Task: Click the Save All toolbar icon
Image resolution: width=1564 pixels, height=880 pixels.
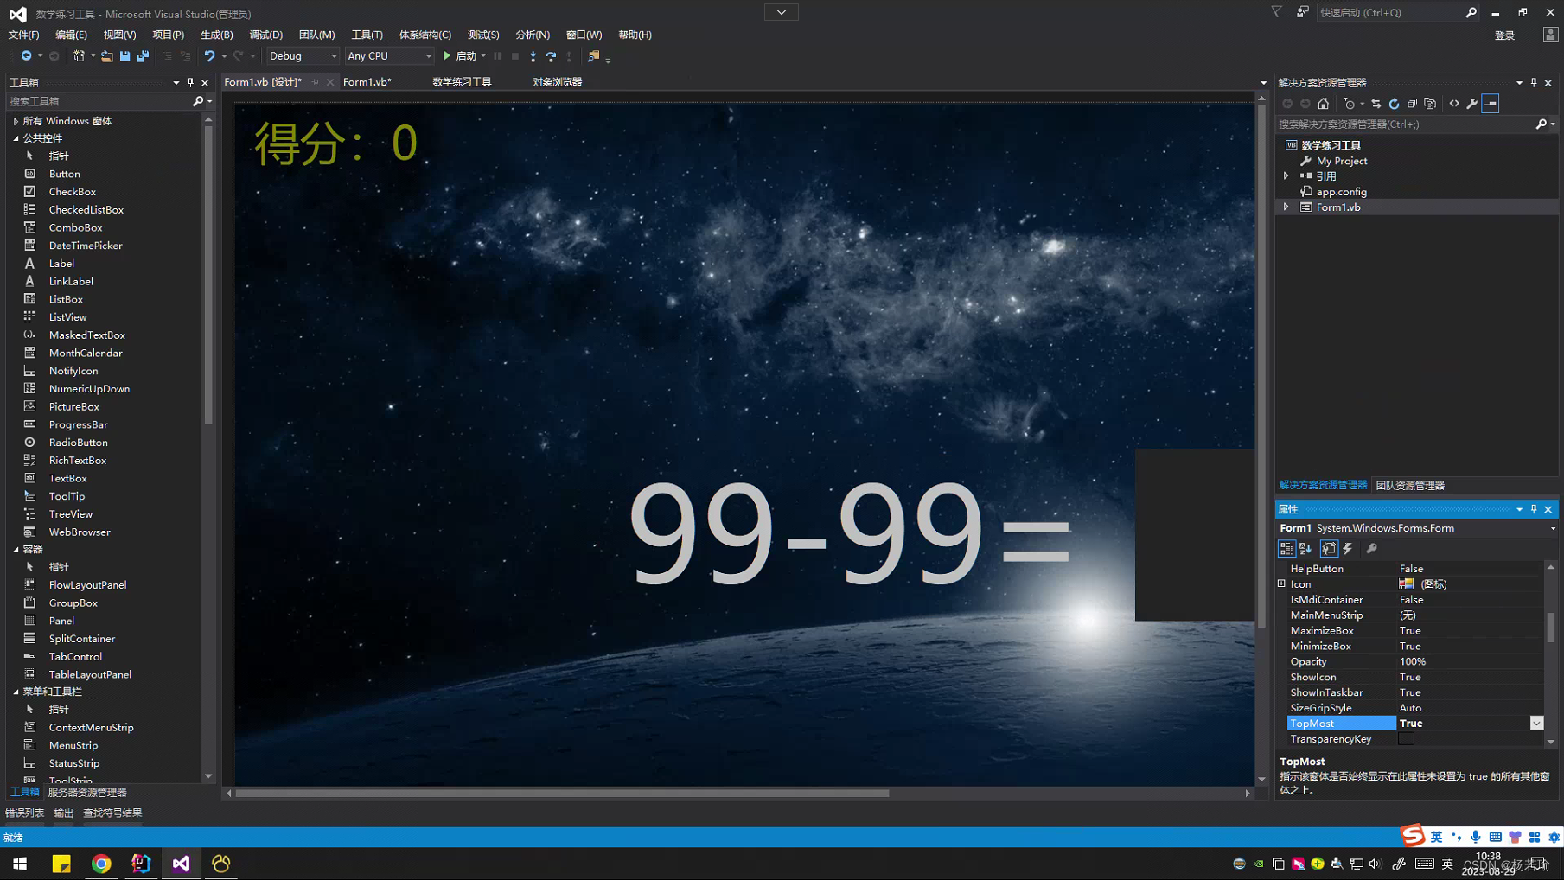Action: [144, 56]
